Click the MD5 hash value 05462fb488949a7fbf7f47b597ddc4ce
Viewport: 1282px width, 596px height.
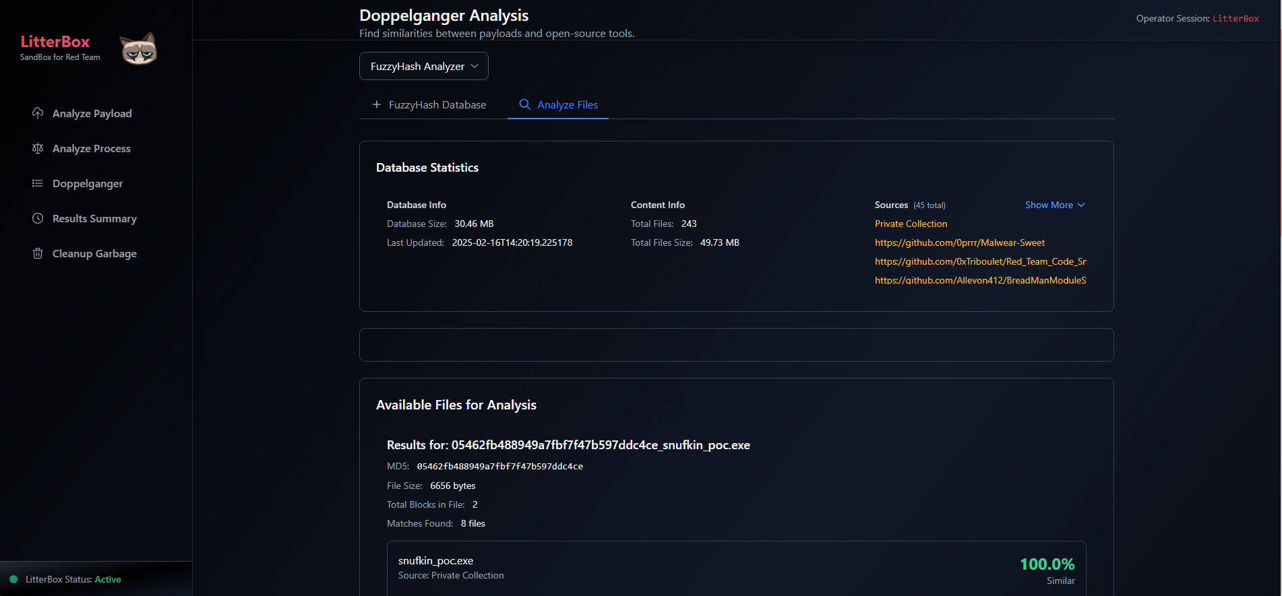pyautogui.click(x=499, y=466)
